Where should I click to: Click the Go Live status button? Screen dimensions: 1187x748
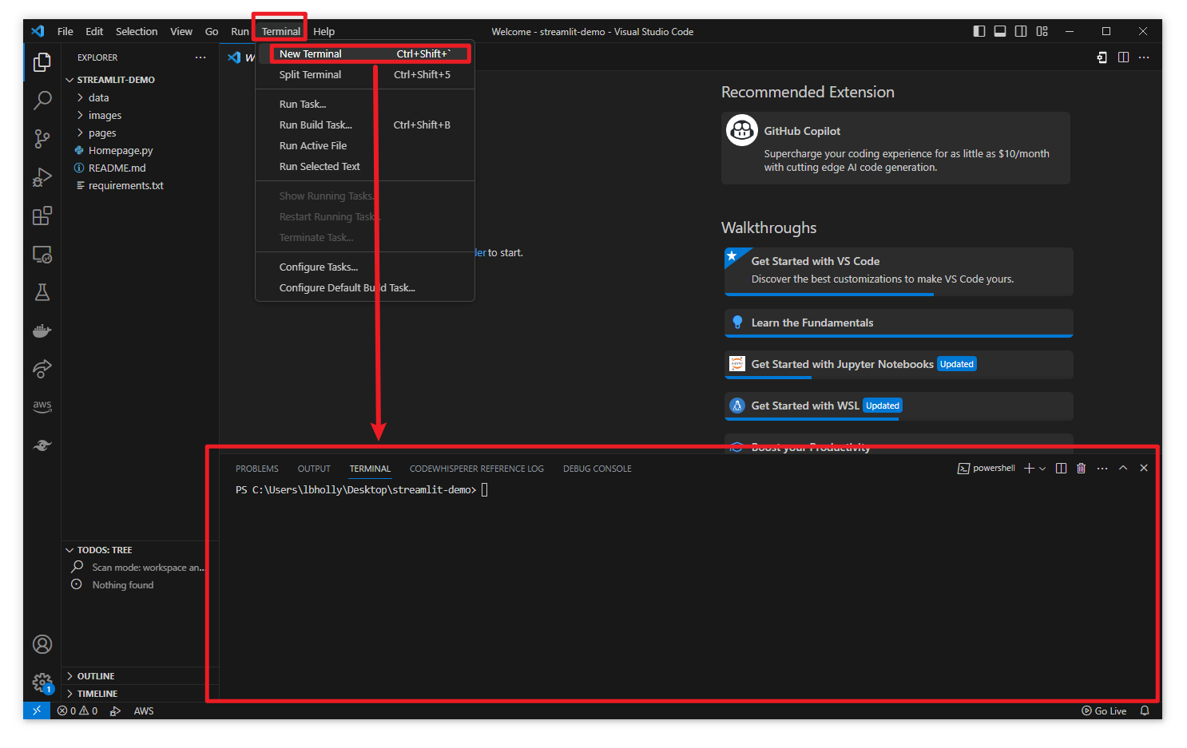point(1104,710)
